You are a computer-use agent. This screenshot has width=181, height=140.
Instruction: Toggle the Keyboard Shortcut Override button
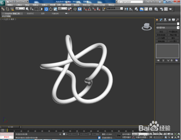(80, 9)
